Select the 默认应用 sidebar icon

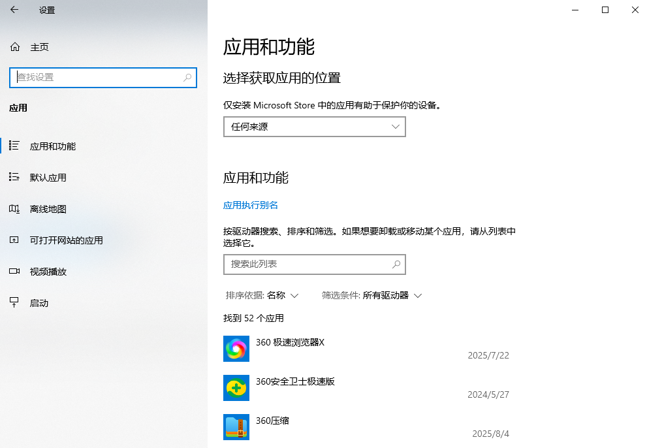(x=14, y=177)
